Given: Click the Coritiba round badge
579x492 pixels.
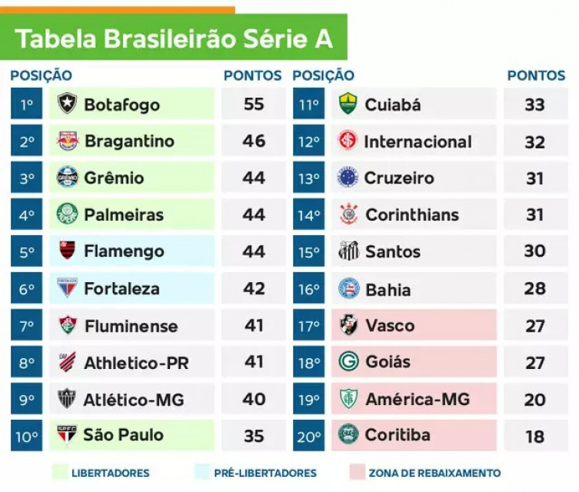Looking at the screenshot, I should coord(348,435).
